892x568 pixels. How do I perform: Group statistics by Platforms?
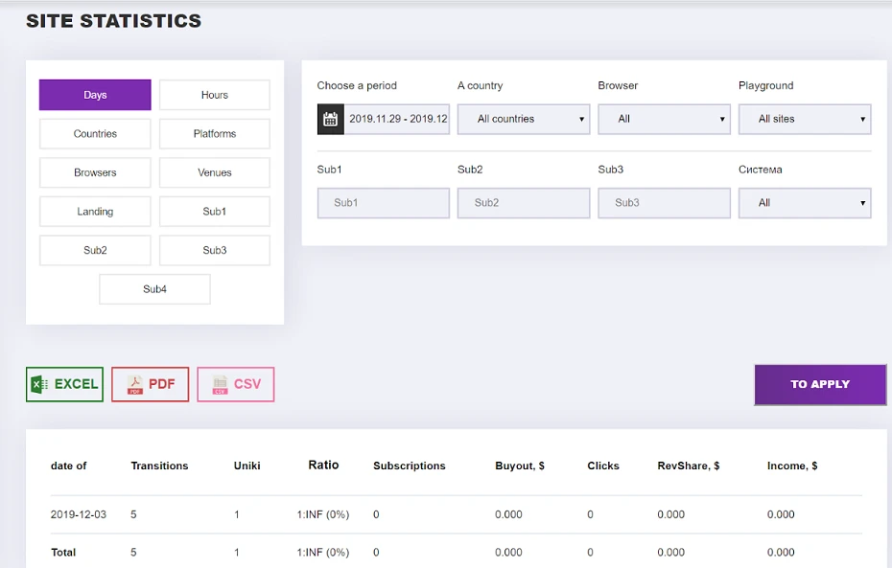215,133
